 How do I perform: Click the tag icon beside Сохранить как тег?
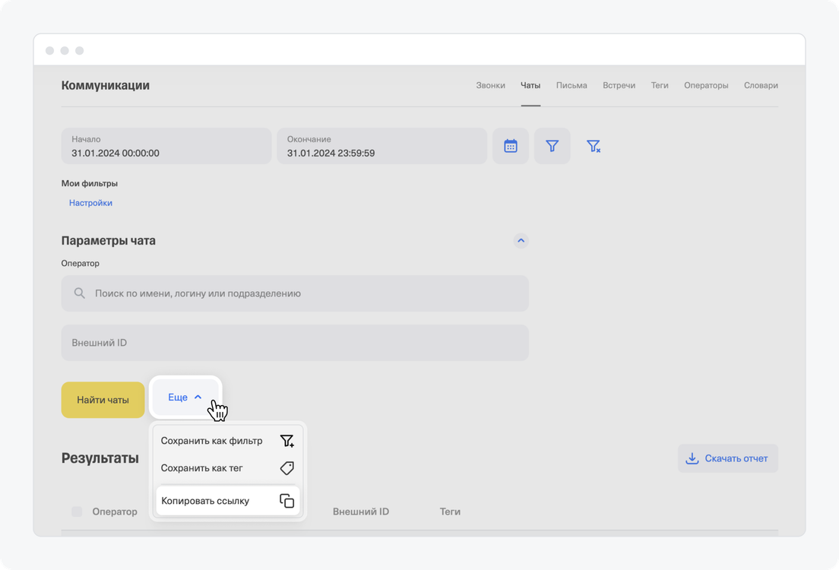pos(287,467)
